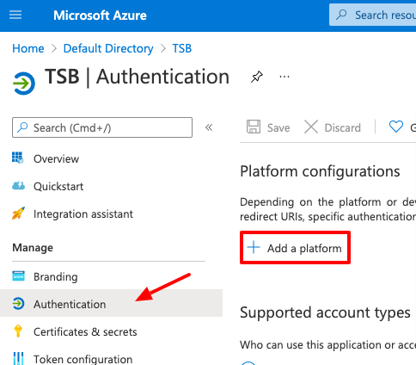Click the Overview grid icon

click(18, 158)
